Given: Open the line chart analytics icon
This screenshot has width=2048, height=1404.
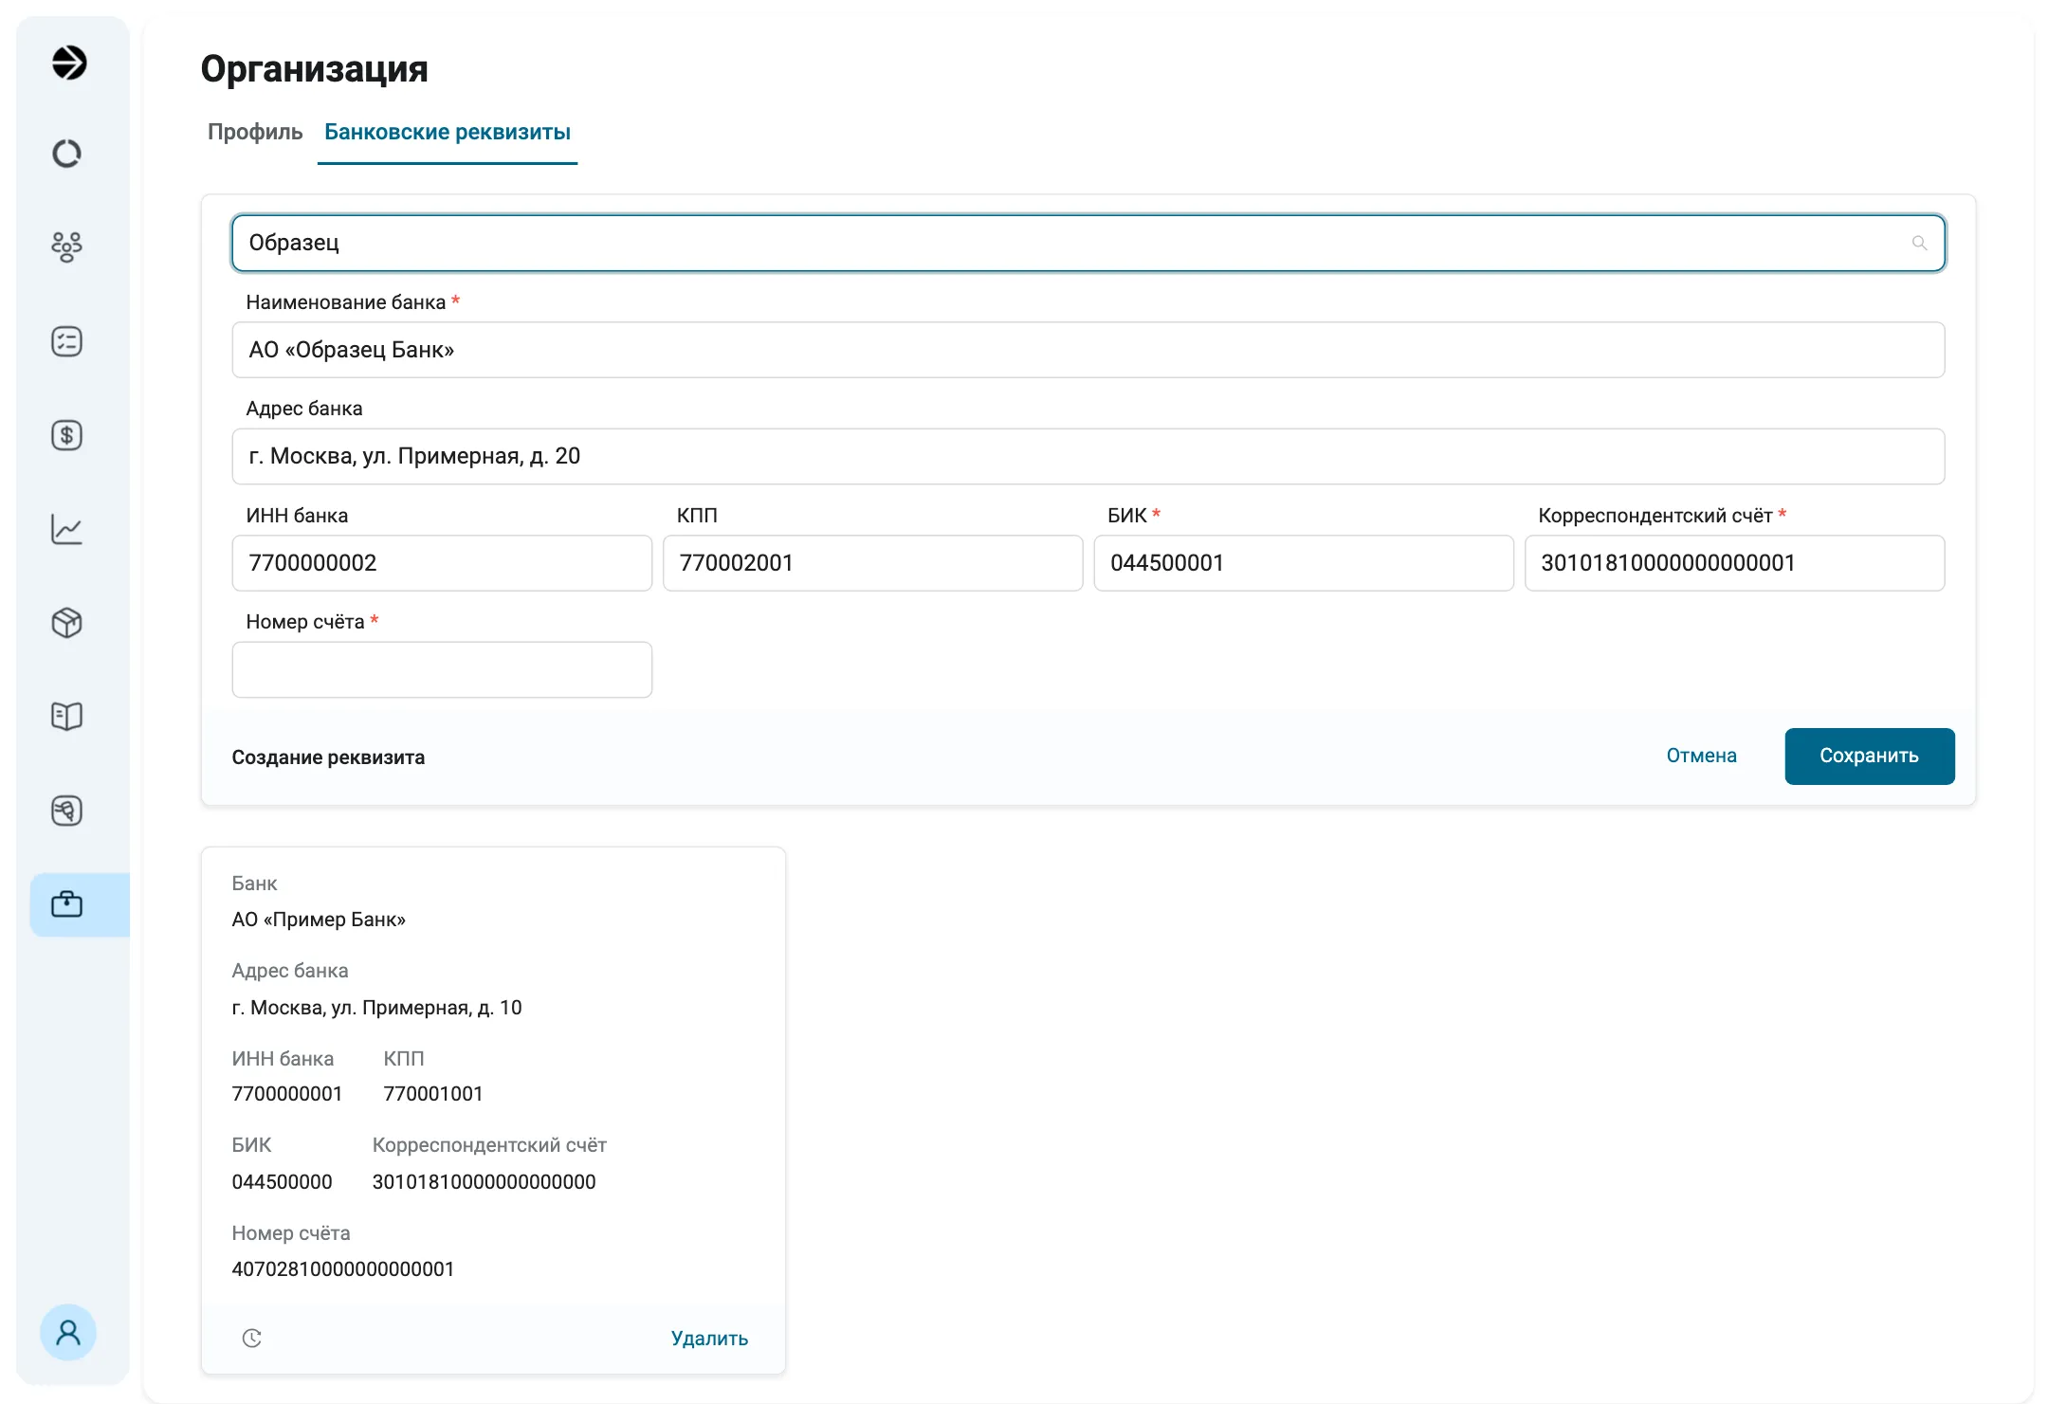Looking at the screenshot, I should click(66, 529).
